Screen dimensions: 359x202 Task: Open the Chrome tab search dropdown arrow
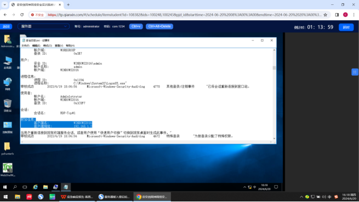[x=4, y=4]
